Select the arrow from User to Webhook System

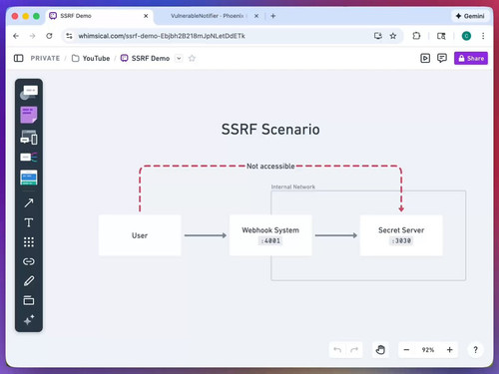point(206,235)
